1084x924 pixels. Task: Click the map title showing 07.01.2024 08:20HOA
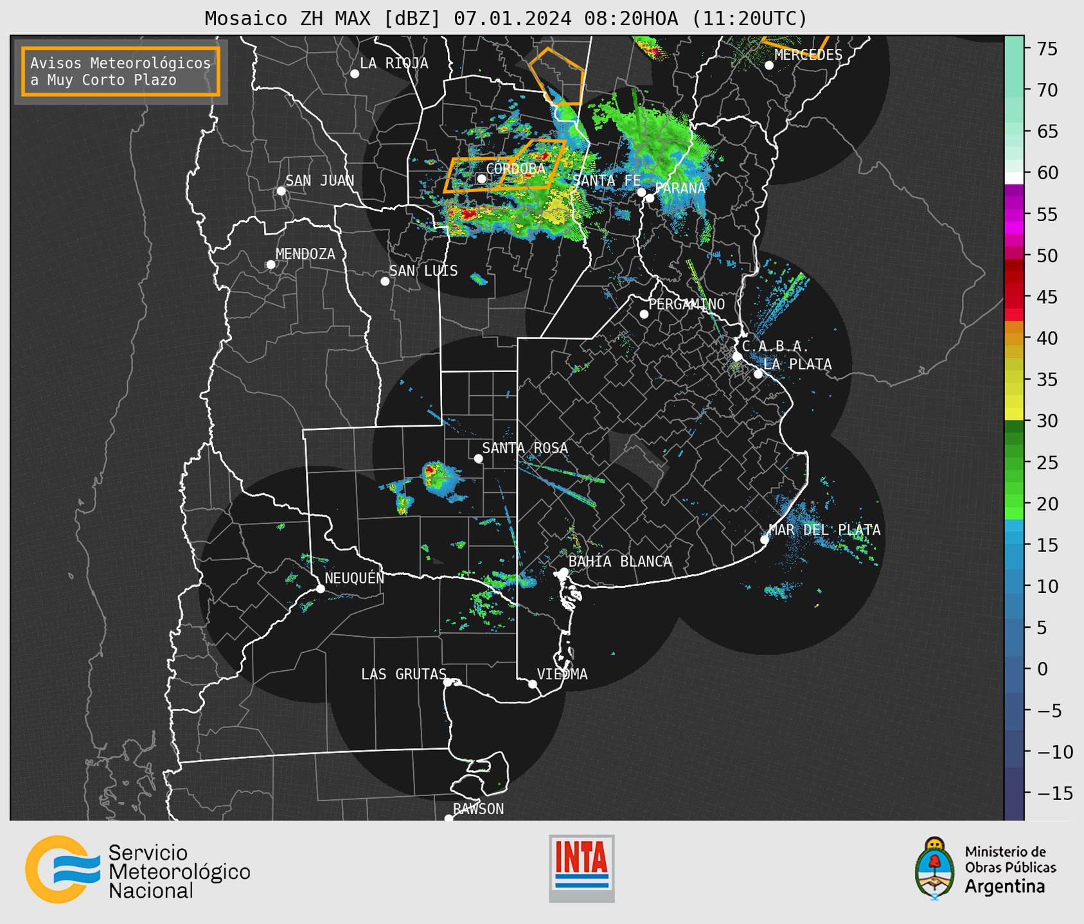[x=506, y=19]
